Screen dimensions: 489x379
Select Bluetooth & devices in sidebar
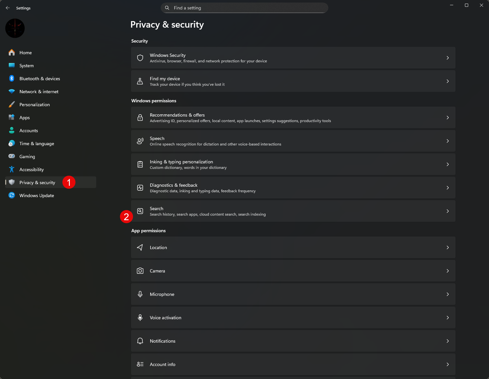click(x=39, y=79)
